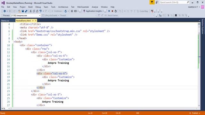This screenshot has width=205, height=115.
Task: Open the Navigate Backward dropdown arrow
Action: [x=7, y=11]
